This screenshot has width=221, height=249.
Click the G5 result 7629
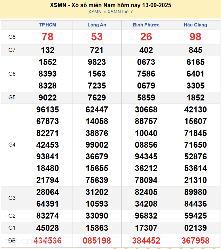click(x=97, y=98)
